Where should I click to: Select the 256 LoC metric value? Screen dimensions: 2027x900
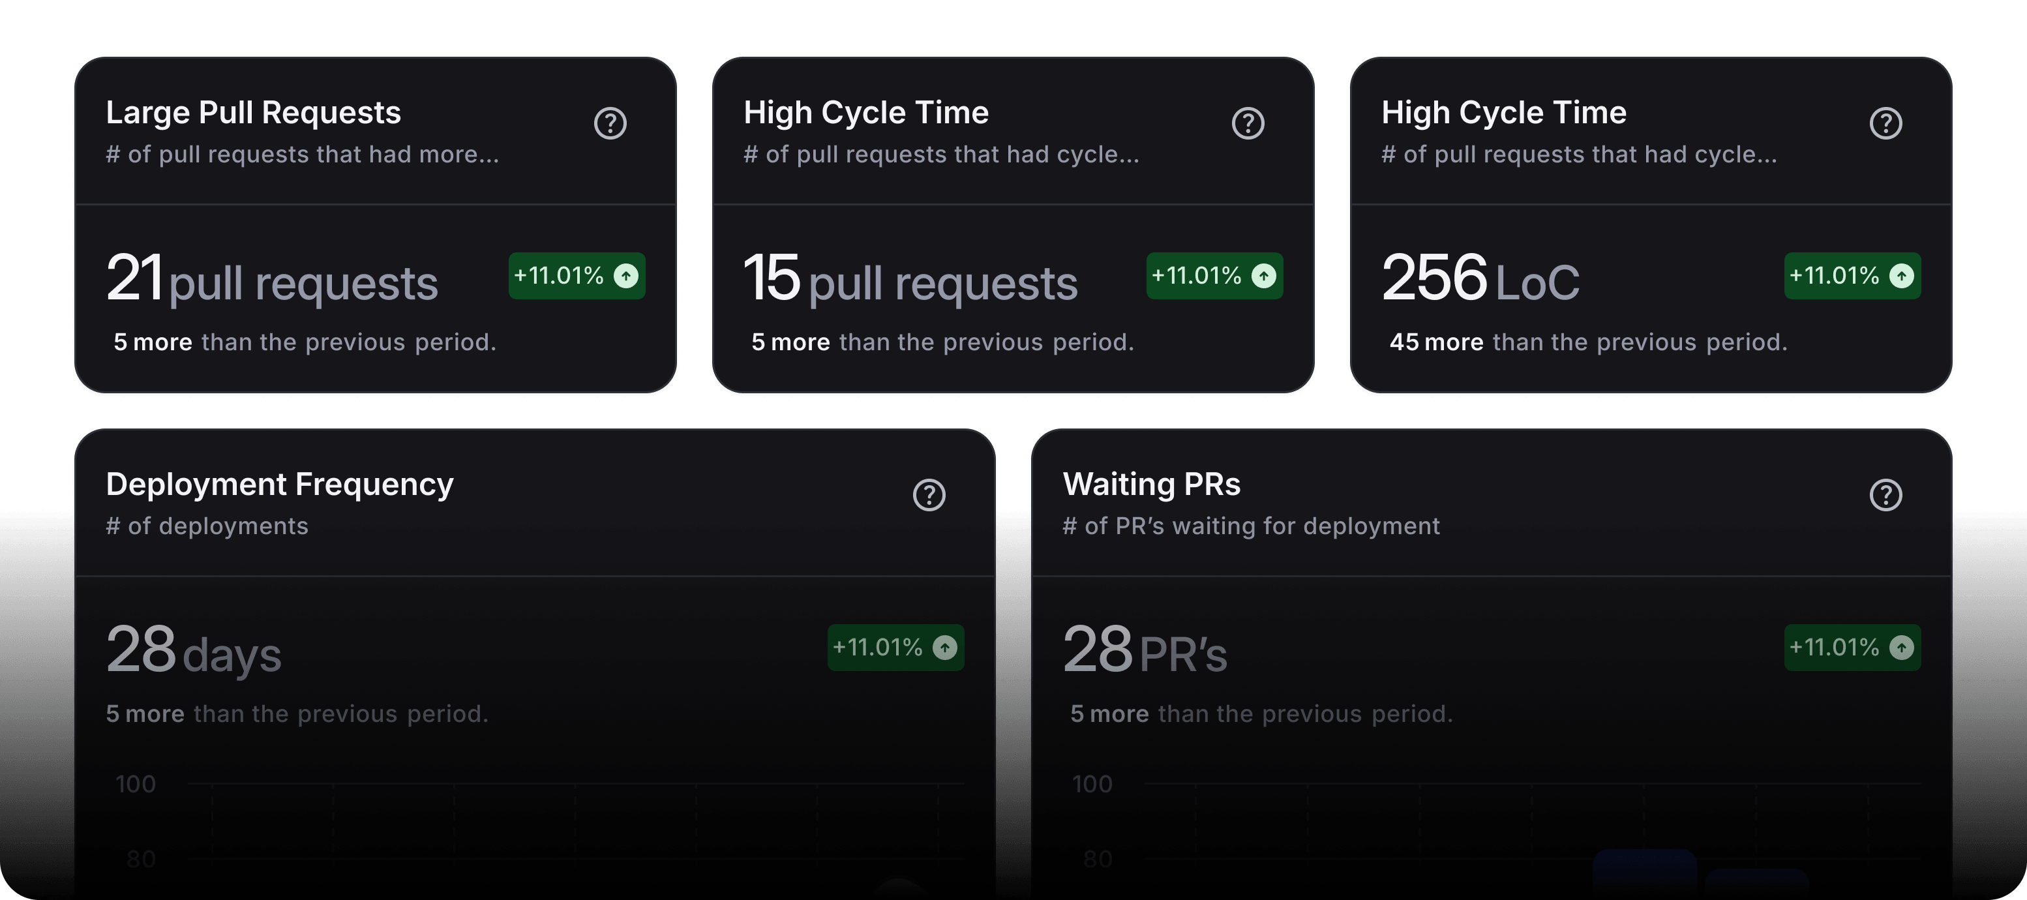tap(1480, 278)
